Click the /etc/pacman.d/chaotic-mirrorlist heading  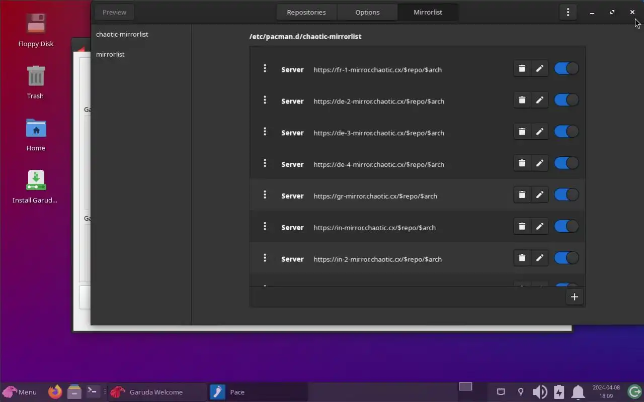click(x=305, y=37)
